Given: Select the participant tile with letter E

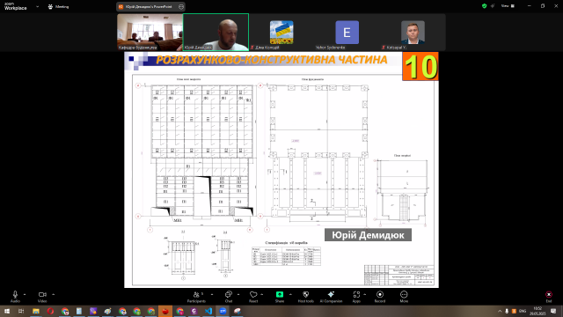Looking at the screenshot, I should pos(347,33).
